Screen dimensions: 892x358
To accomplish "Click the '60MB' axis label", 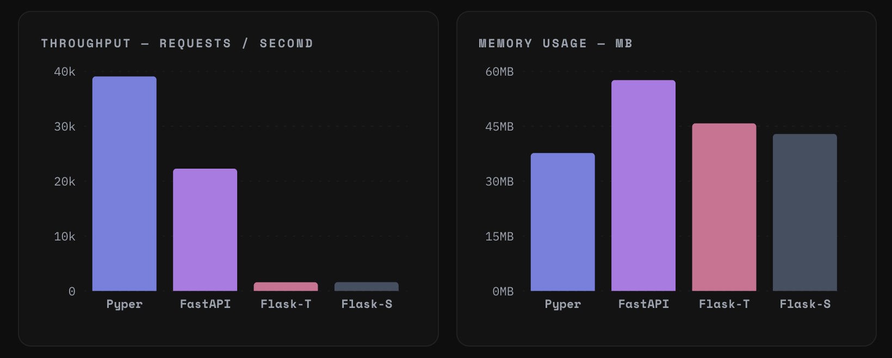I will point(499,72).
